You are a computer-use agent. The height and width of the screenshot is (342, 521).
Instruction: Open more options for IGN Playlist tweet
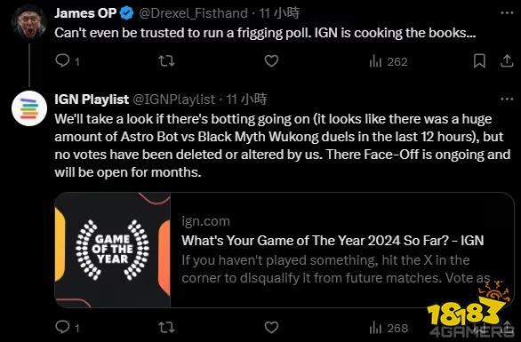(x=507, y=99)
